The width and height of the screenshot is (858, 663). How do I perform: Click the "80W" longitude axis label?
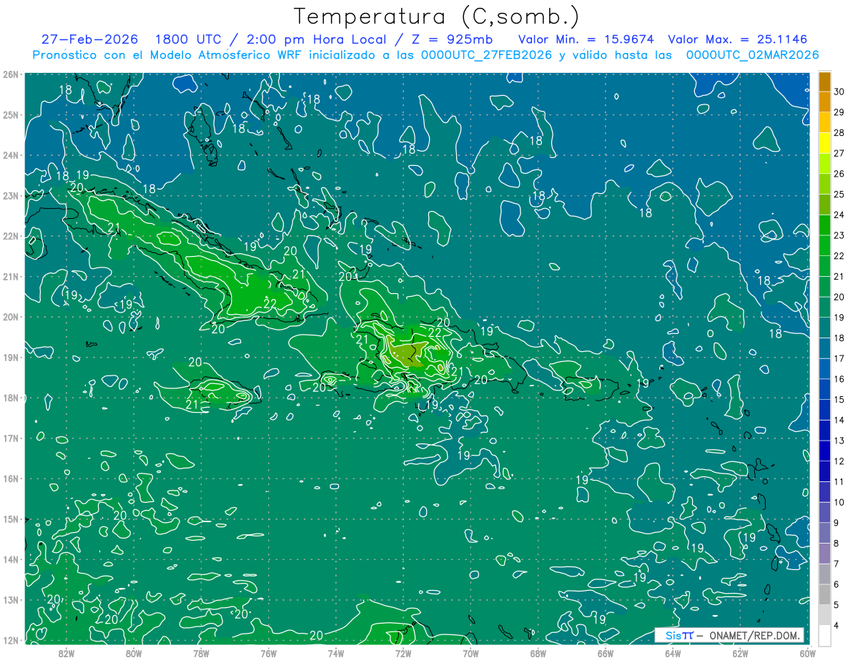coord(134,653)
